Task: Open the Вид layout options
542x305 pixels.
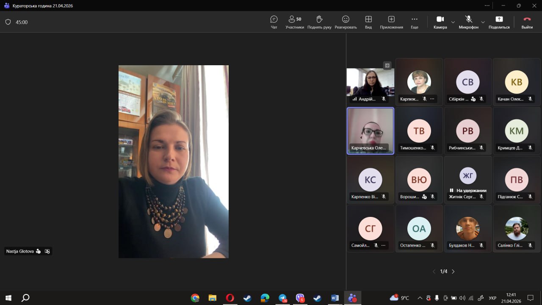Action: [368, 22]
